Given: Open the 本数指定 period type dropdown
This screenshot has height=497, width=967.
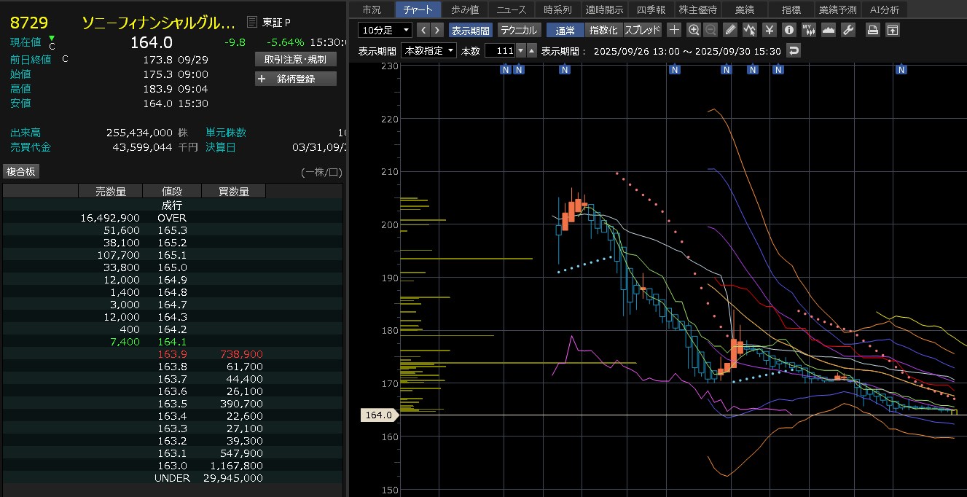Looking at the screenshot, I should (x=430, y=50).
